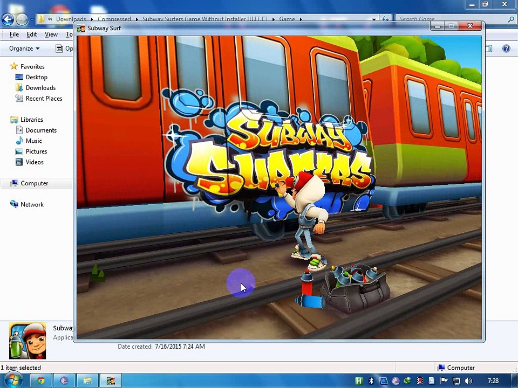The image size is (518, 388).
Task: Click the Date created value text
Action: coord(180,347)
